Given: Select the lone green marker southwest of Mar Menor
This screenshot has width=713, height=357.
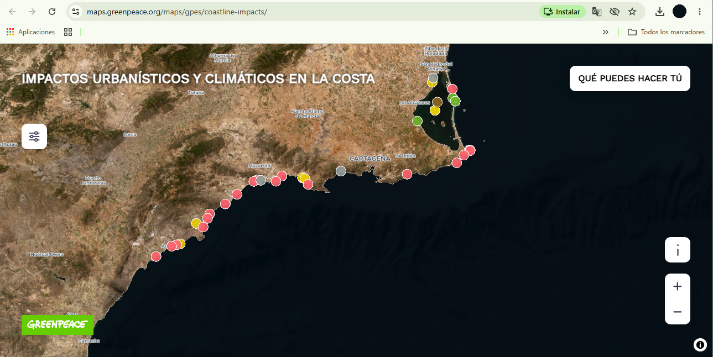Looking at the screenshot, I should (x=417, y=121).
